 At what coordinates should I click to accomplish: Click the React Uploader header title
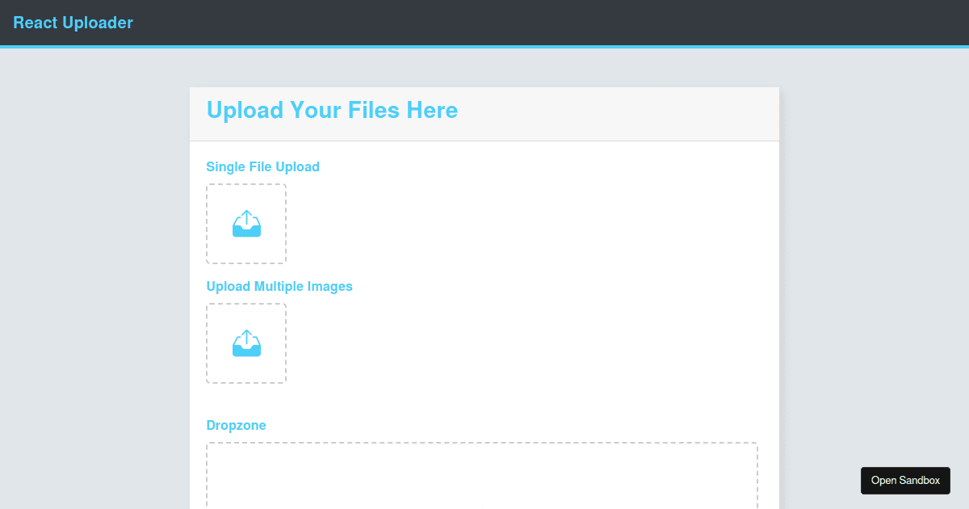pyautogui.click(x=73, y=23)
